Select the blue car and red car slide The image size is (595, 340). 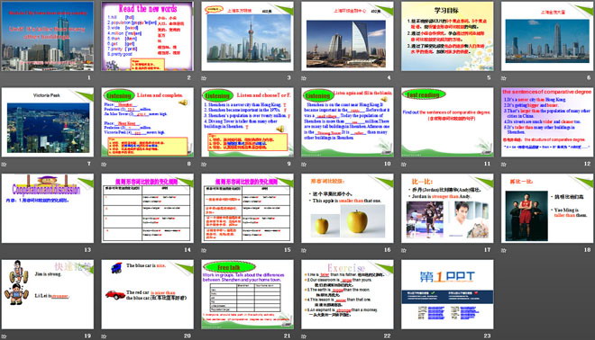coord(147,294)
